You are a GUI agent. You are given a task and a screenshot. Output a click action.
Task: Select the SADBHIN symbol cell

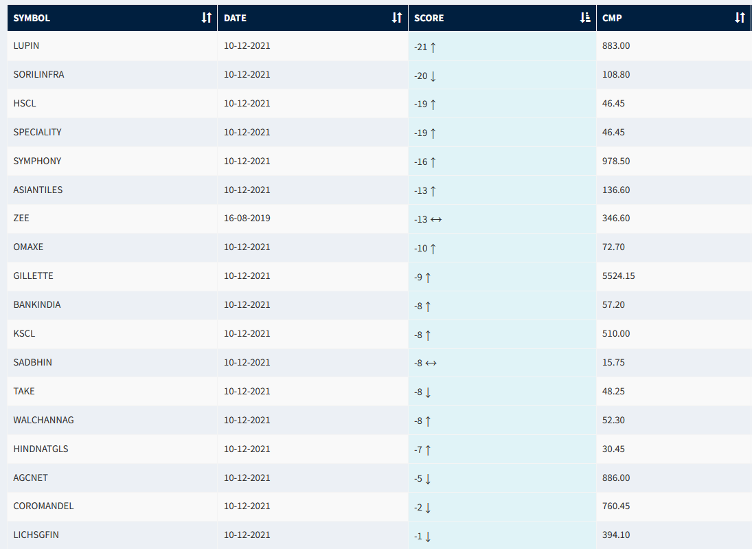[x=112, y=362]
